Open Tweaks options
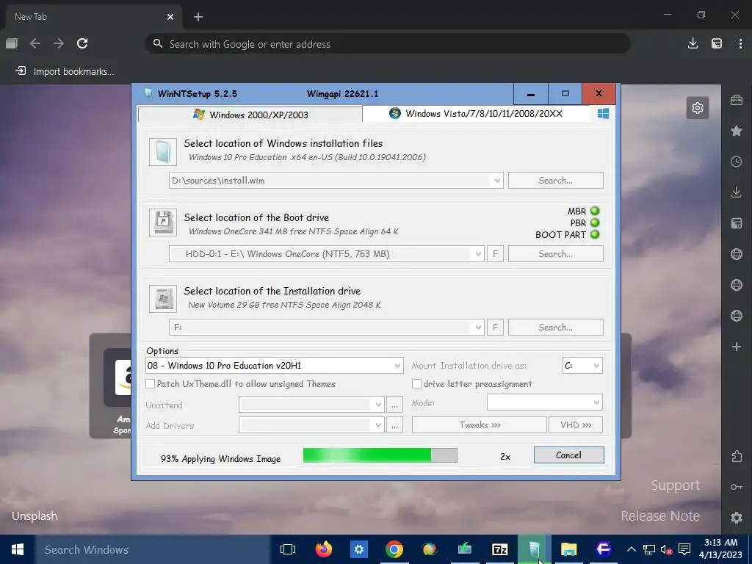 pyautogui.click(x=479, y=425)
